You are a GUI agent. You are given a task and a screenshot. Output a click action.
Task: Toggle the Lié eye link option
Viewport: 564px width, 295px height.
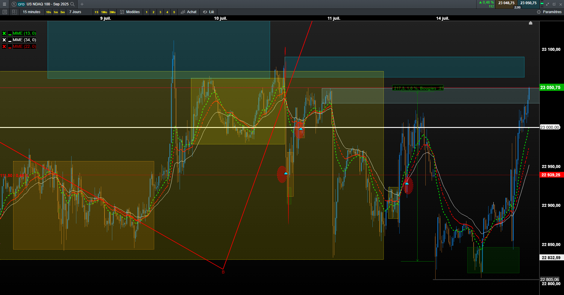pyautogui.click(x=209, y=12)
